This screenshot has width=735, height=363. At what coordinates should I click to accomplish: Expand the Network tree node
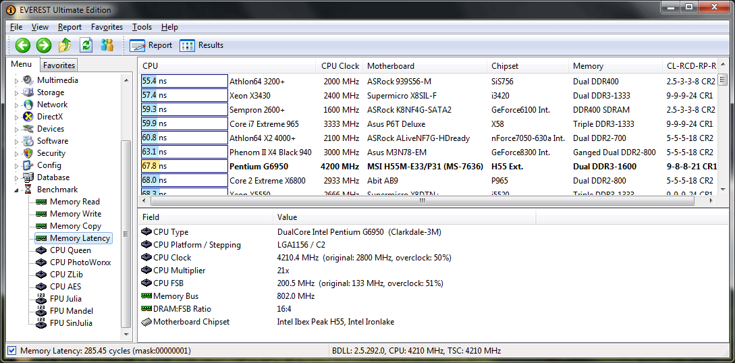click(x=16, y=105)
